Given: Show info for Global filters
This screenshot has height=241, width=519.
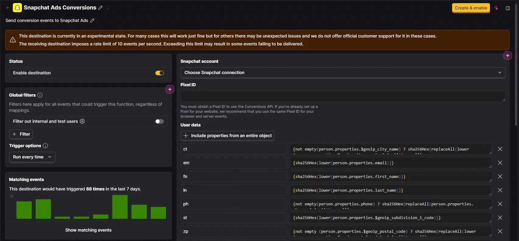Looking at the screenshot, I should click(40, 95).
